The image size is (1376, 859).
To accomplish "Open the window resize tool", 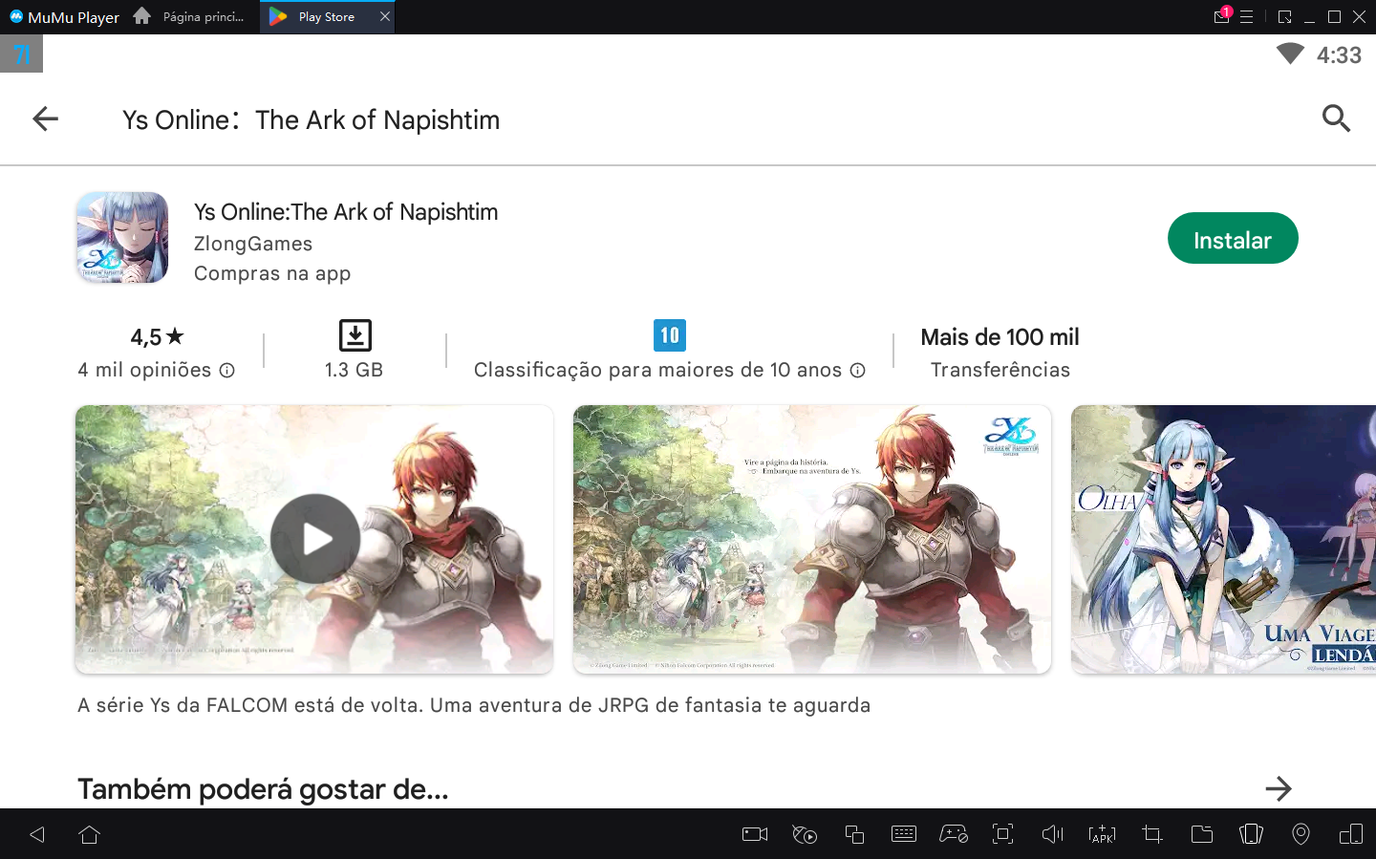I will tap(1151, 833).
